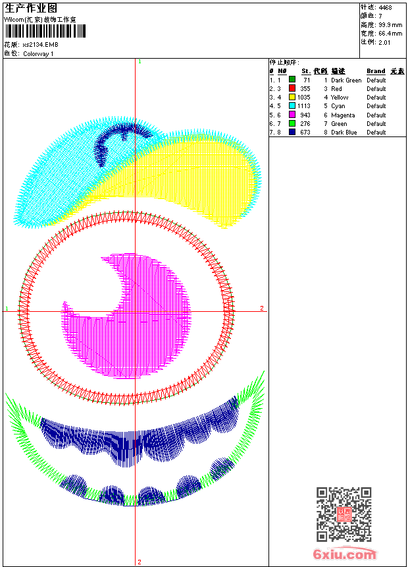Screen dimensions: 408x567
Task: Click the width value '66.4 mm'
Action: (x=390, y=33)
